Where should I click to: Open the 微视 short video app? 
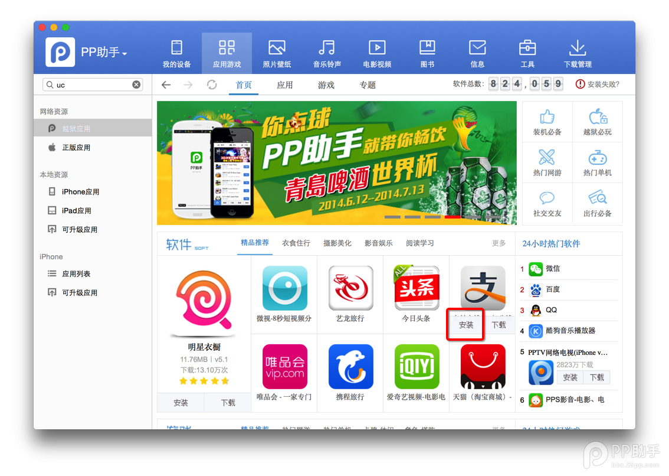pyautogui.click(x=284, y=288)
